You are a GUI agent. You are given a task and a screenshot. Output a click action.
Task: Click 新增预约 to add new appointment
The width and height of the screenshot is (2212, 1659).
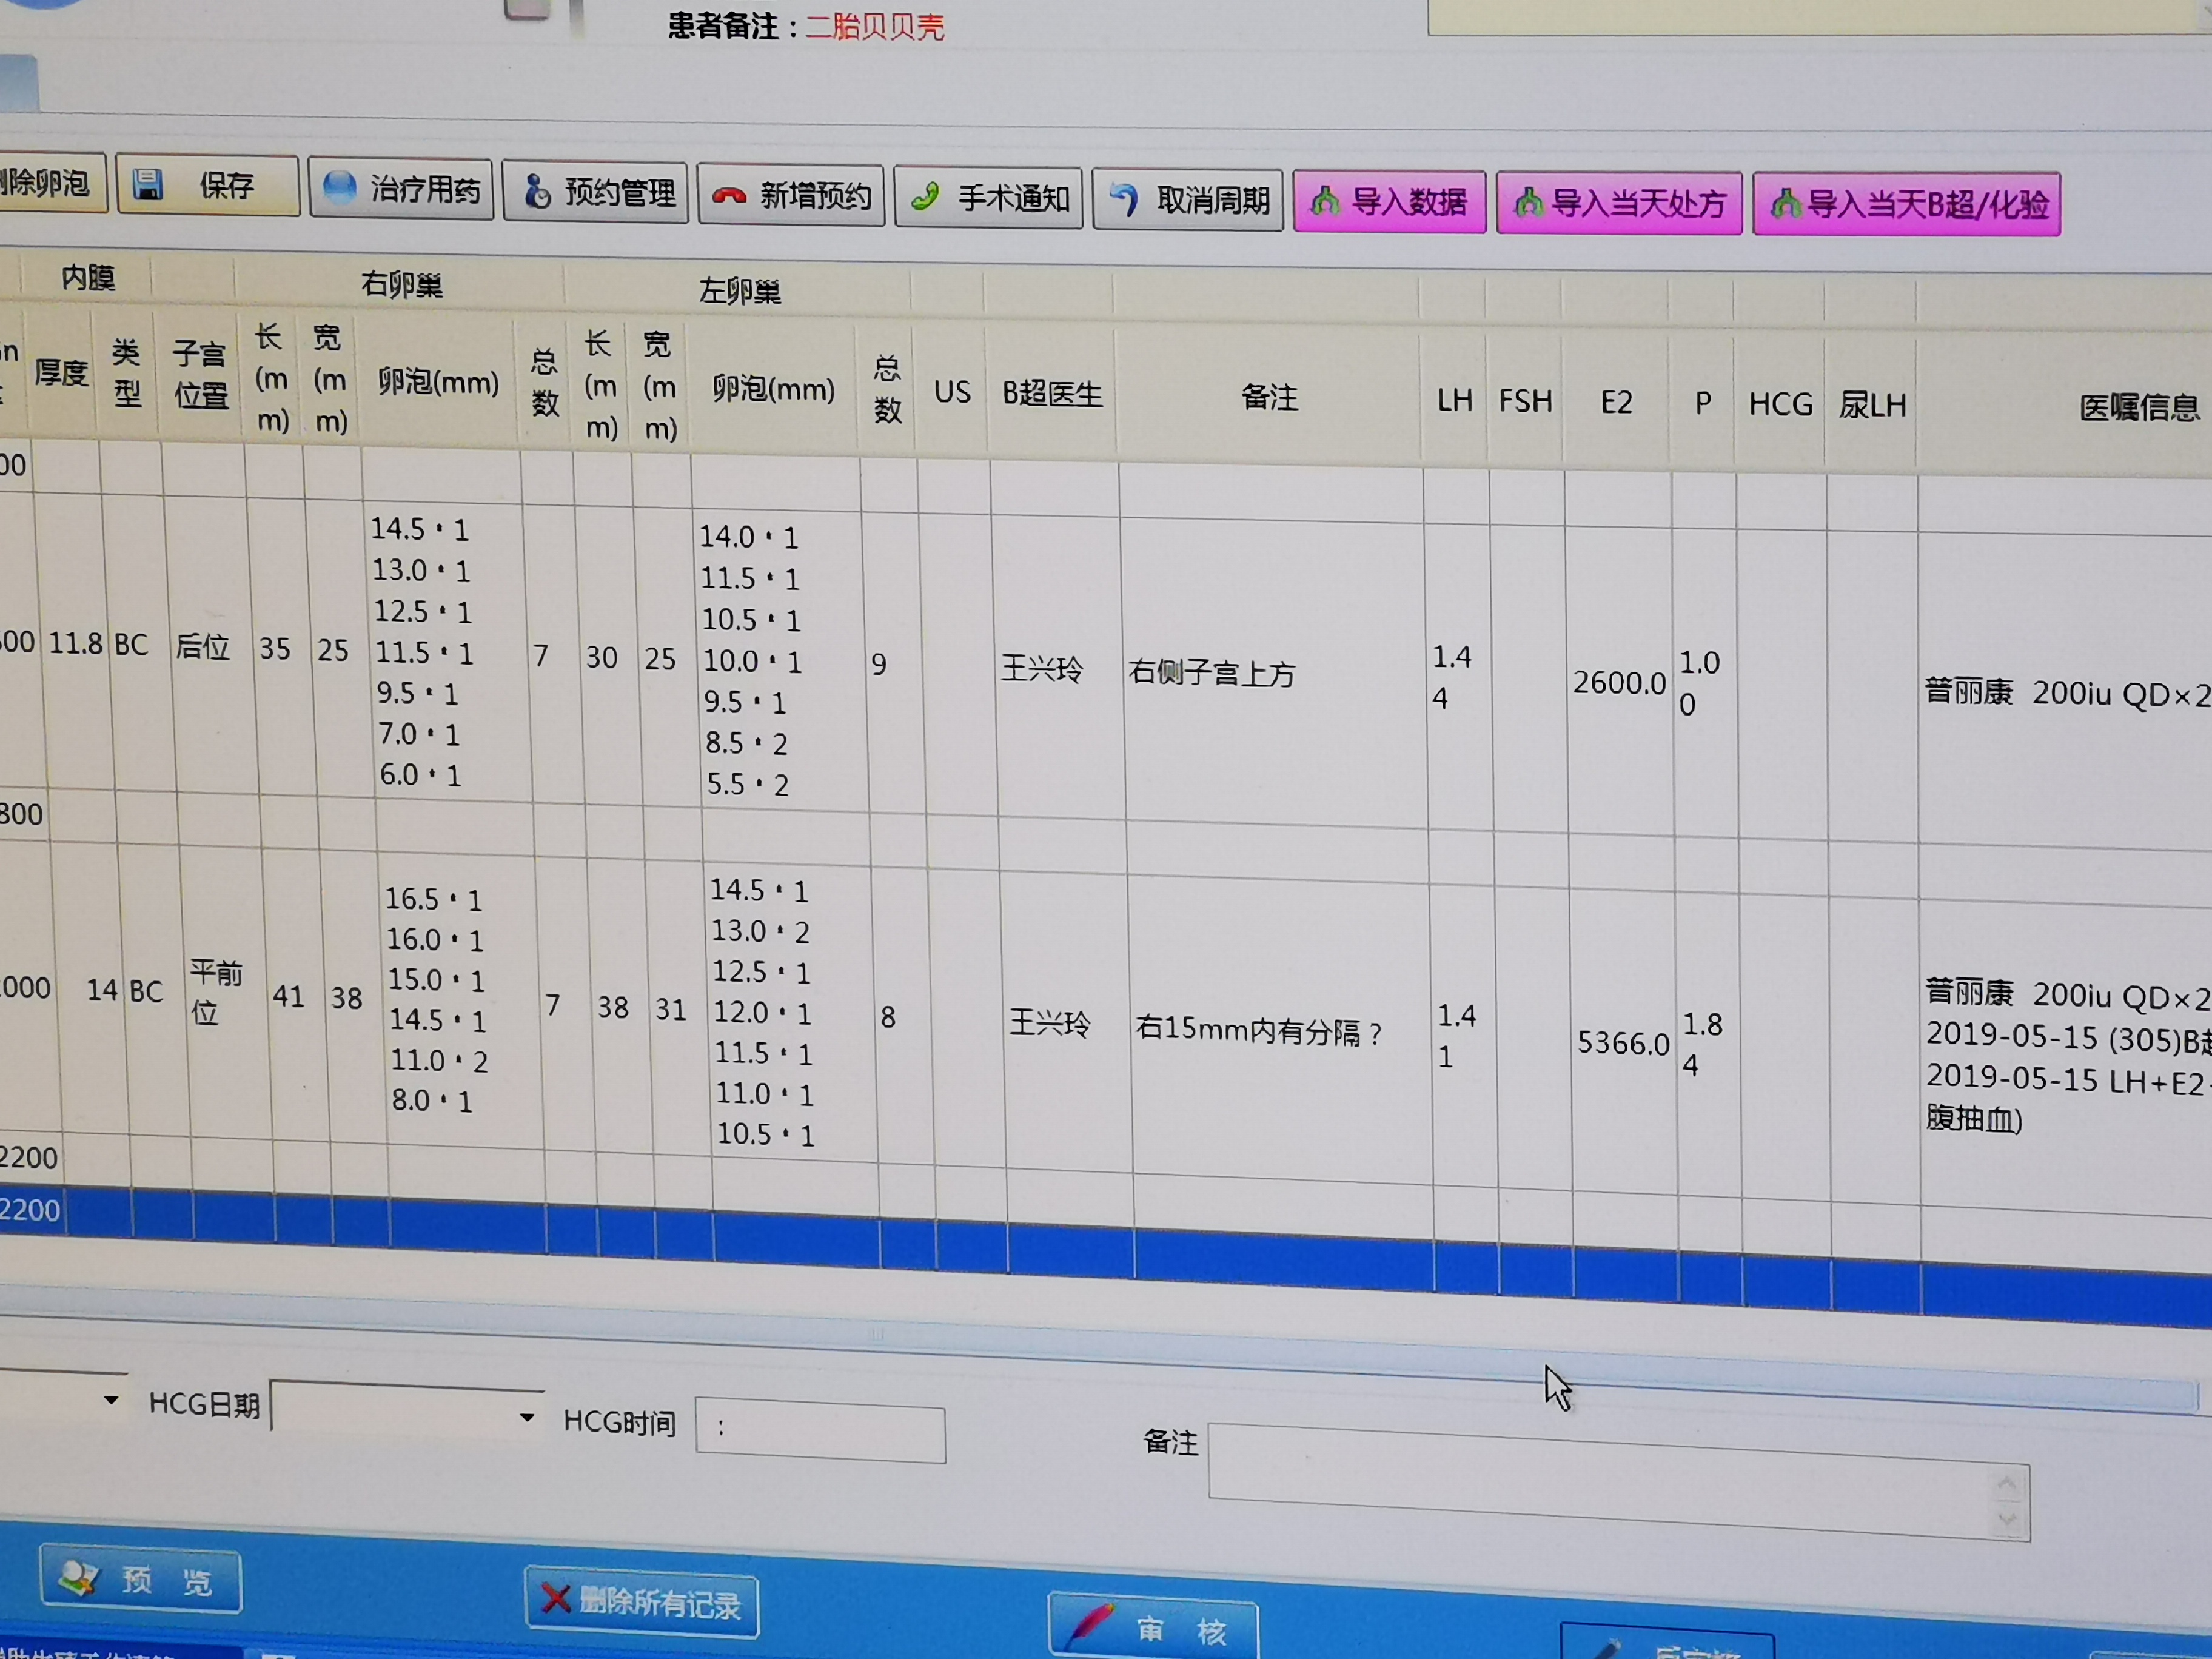click(x=791, y=196)
